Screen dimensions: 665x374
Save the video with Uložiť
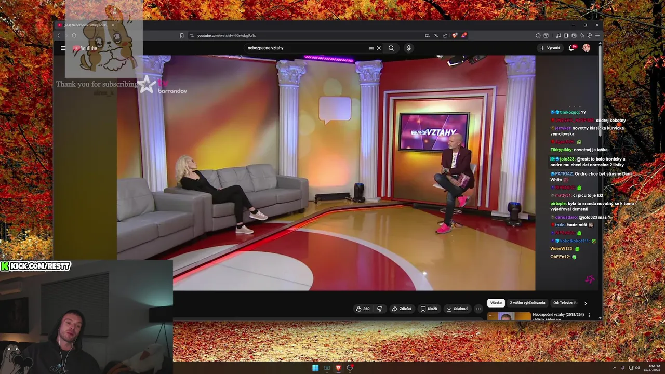(429, 309)
